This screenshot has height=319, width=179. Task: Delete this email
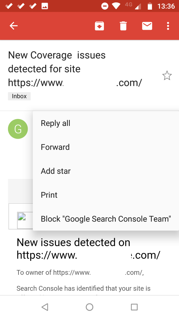coord(123,26)
